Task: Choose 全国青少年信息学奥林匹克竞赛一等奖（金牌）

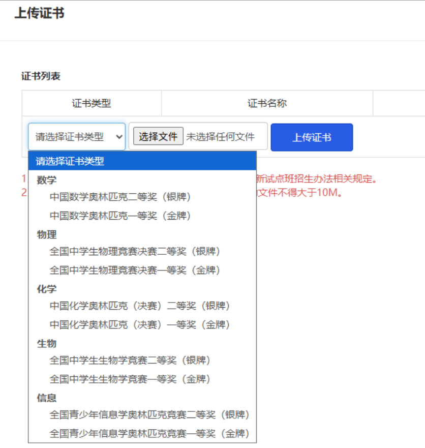Action: [149, 434]
